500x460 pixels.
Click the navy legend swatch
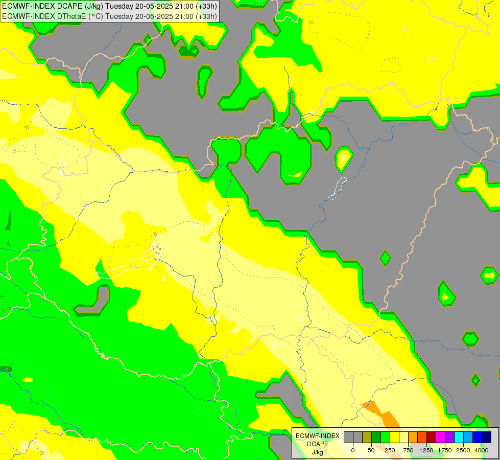coord(487,437)
